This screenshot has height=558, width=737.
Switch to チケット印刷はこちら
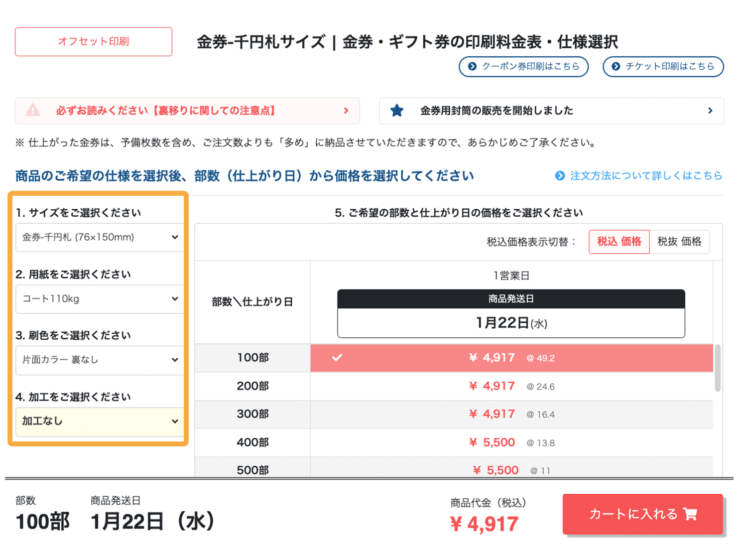coord(663,66)
